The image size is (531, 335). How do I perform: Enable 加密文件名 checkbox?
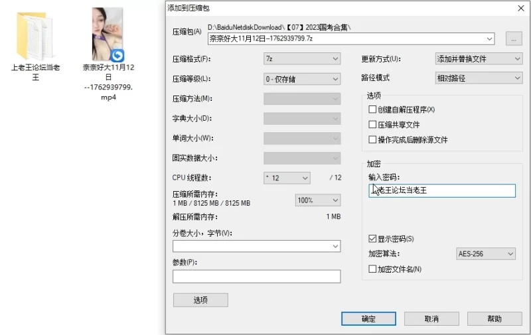click(372, 269)
